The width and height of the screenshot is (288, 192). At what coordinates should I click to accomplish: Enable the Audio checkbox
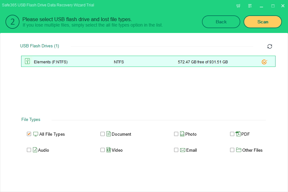coord(29,150)
